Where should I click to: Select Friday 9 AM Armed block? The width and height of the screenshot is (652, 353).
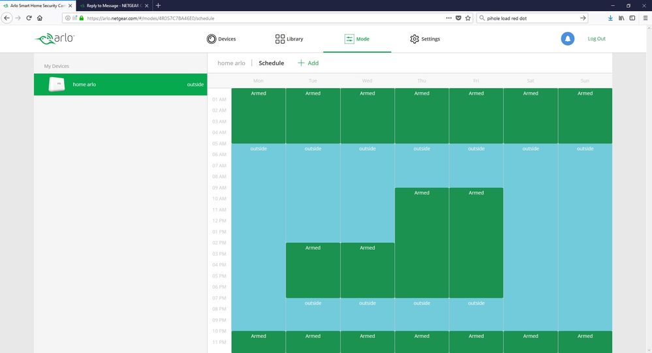476,243
